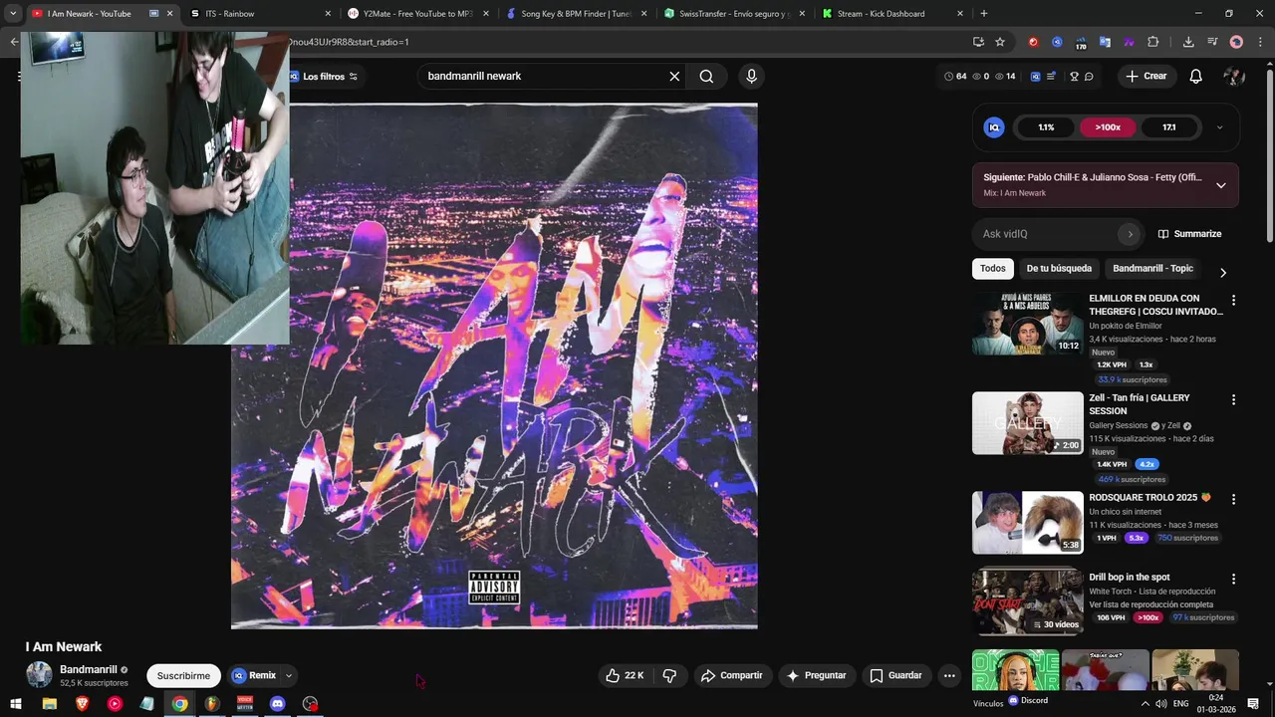
Task: Open the extension showing 170 badge
Action: [x=1081, y=43]
